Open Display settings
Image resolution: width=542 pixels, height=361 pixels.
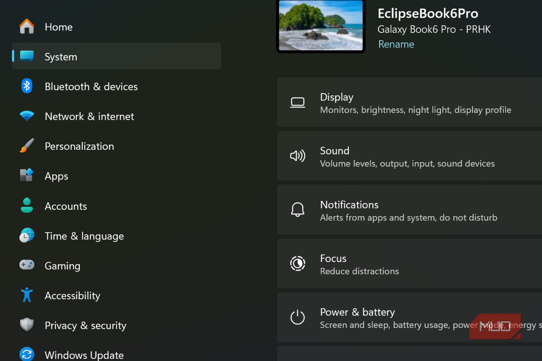click(409, 103)
